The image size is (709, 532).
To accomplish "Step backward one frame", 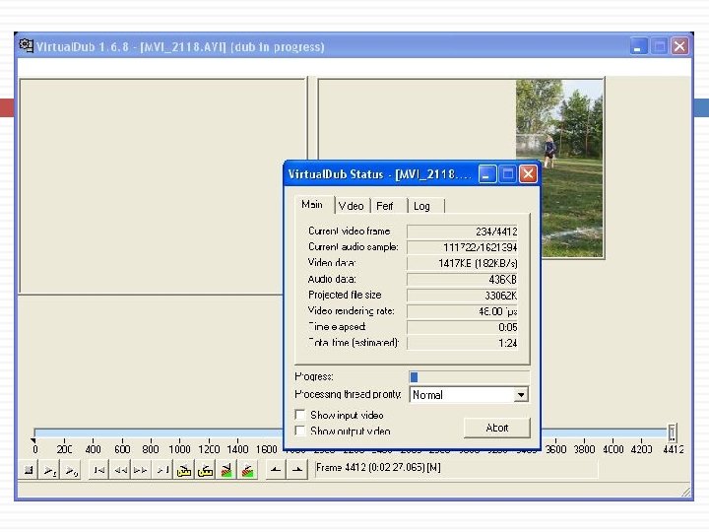I will [x=120, y=471].
